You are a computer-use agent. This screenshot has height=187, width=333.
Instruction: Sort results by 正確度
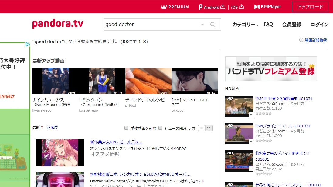[x=52, y=127]
